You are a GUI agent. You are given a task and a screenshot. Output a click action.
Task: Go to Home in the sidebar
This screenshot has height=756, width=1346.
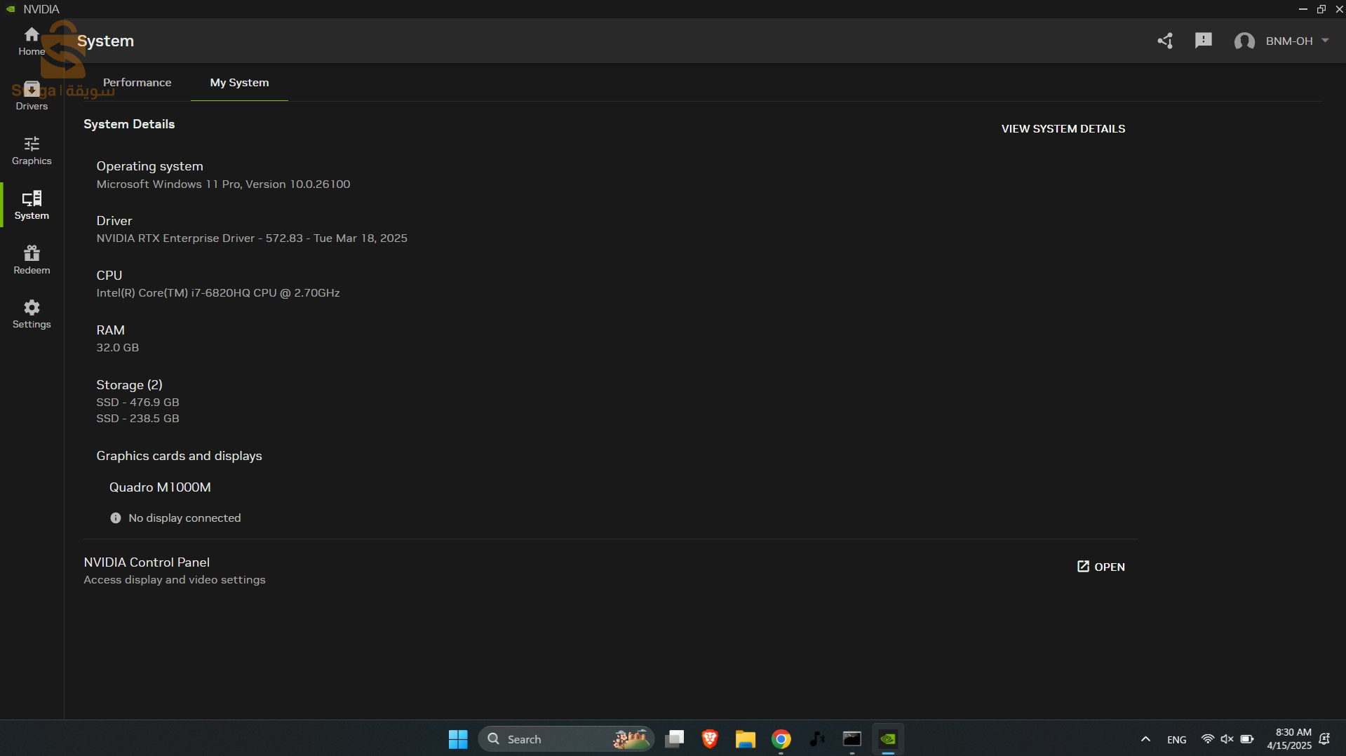[32, 41]
